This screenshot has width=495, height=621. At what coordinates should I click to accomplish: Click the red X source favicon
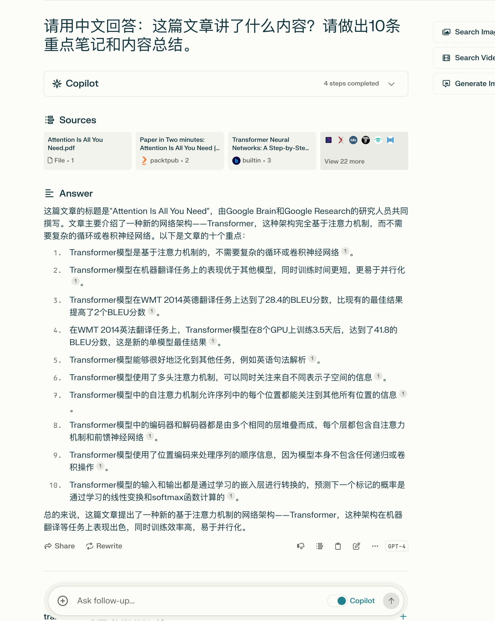[x=341, y=140]
